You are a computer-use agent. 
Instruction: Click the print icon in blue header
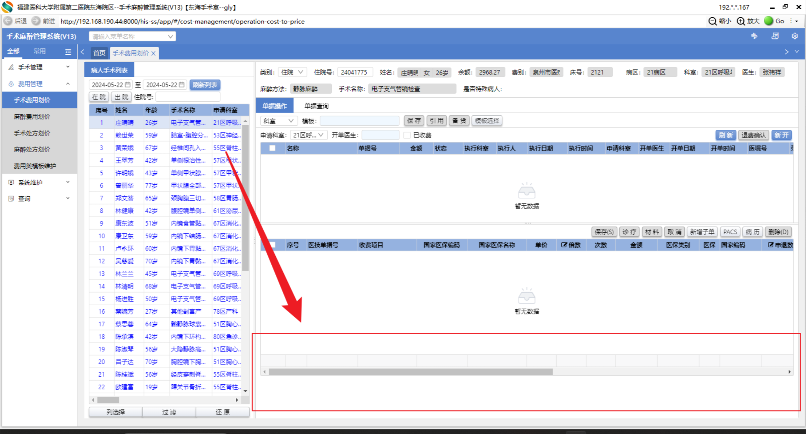775,36
